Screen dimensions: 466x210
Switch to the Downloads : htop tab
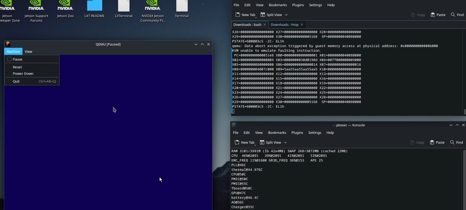point(285,24)
